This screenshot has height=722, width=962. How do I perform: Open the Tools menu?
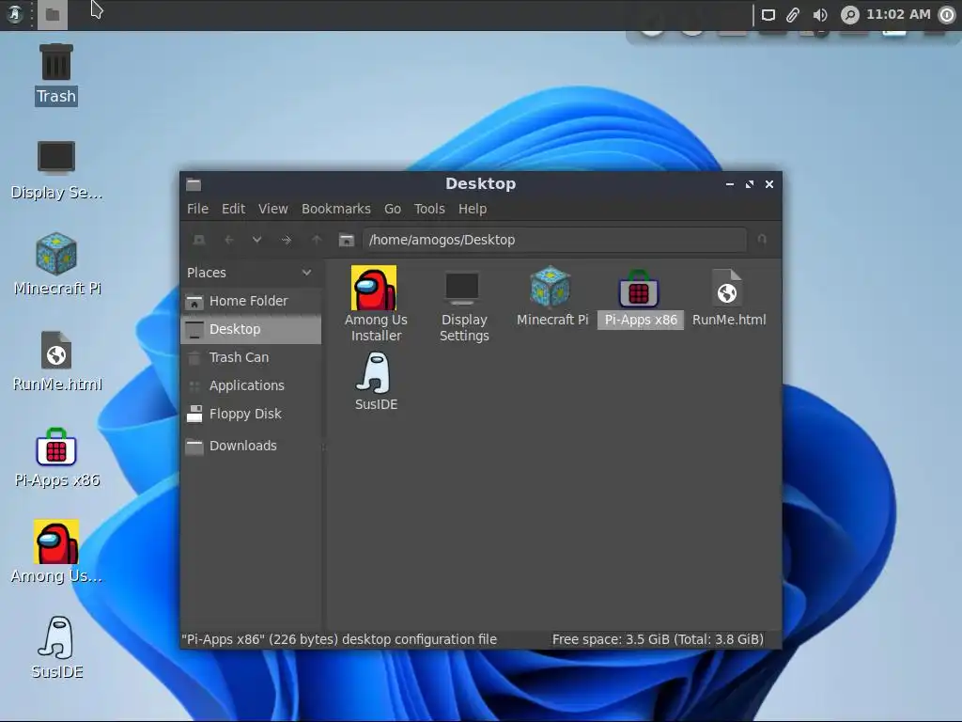pyautogui.click(x=429, y=209)
